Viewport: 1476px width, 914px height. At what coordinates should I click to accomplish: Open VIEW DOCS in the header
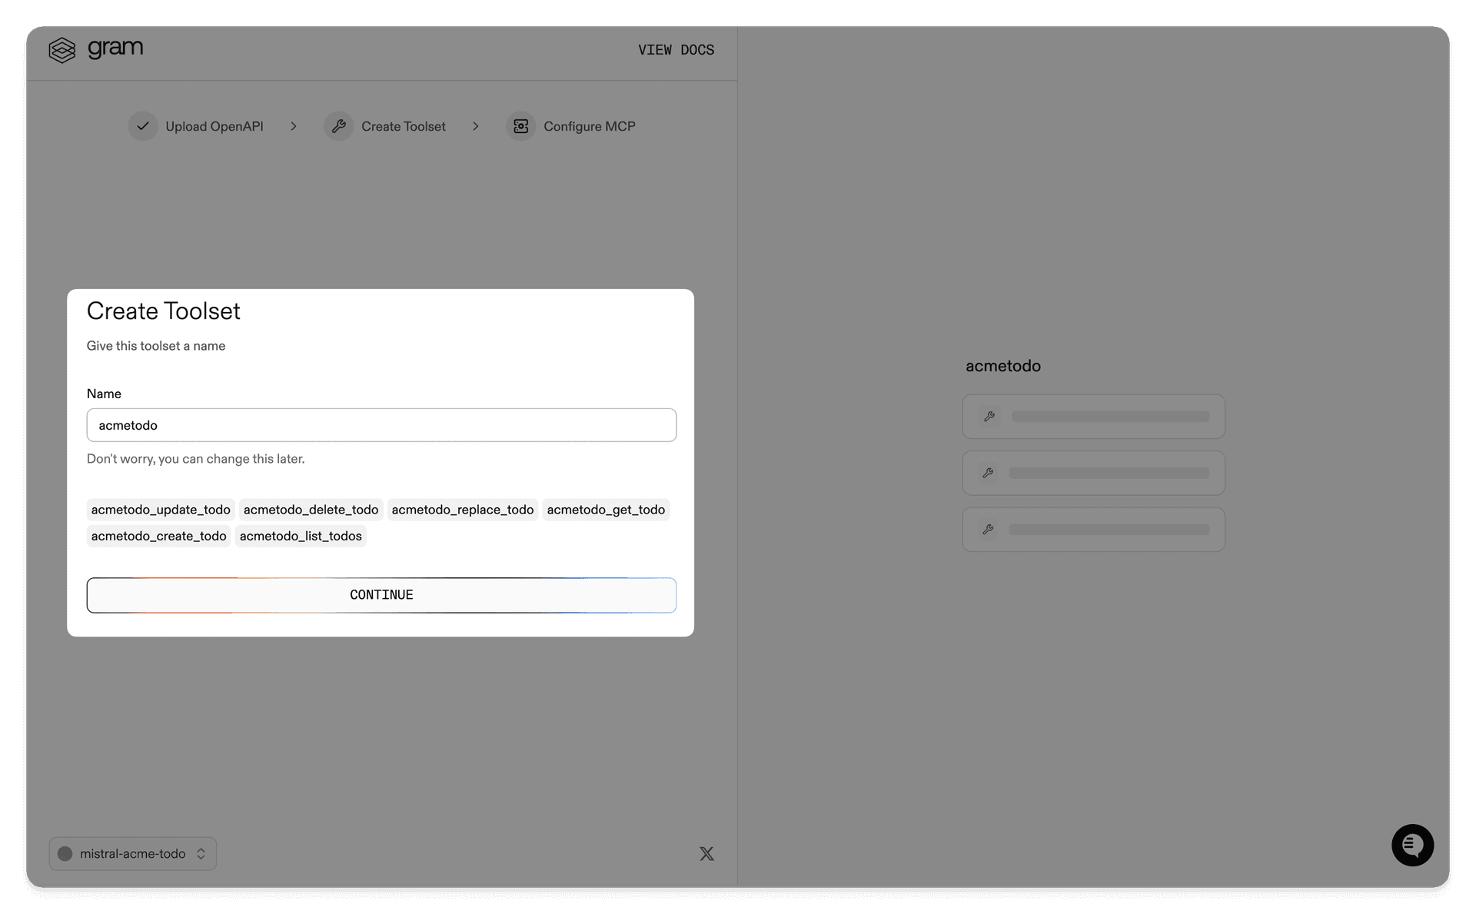point(676,49)
